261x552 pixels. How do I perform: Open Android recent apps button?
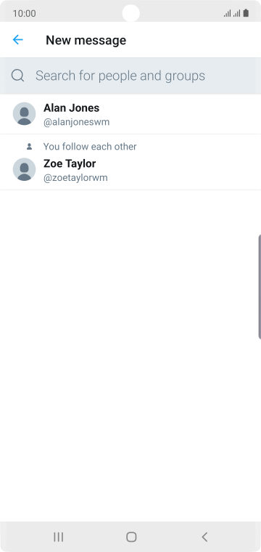(58, 537)
